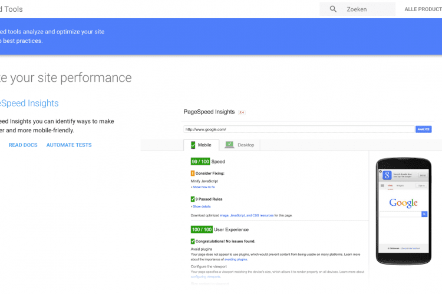Click the PageSpeed Insights blue heading link

(x=29, y=103)
